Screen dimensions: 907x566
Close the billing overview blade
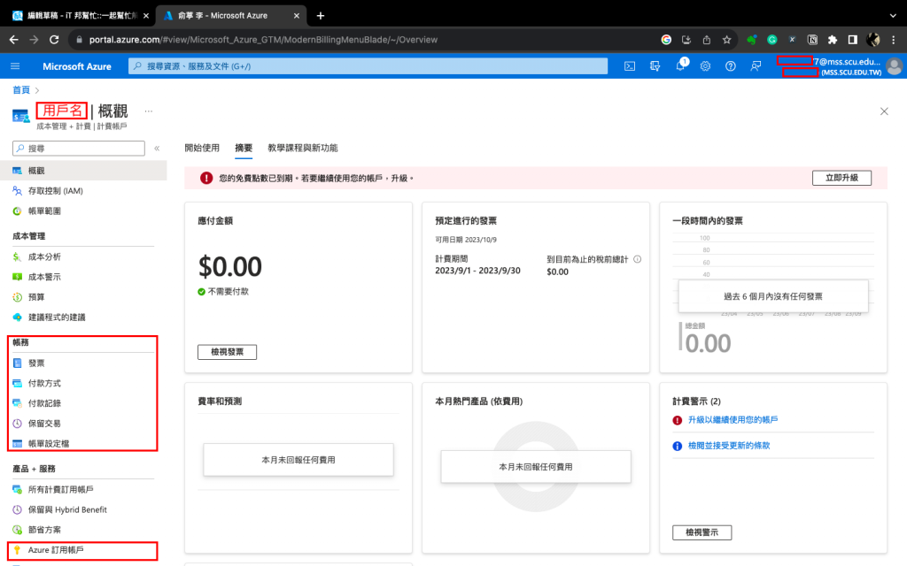pos(884,111)
